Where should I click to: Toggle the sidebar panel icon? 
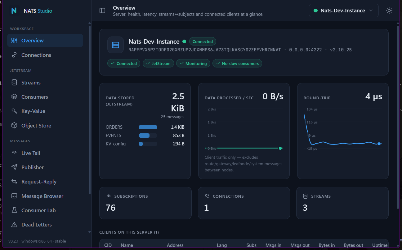click(102, 11)
